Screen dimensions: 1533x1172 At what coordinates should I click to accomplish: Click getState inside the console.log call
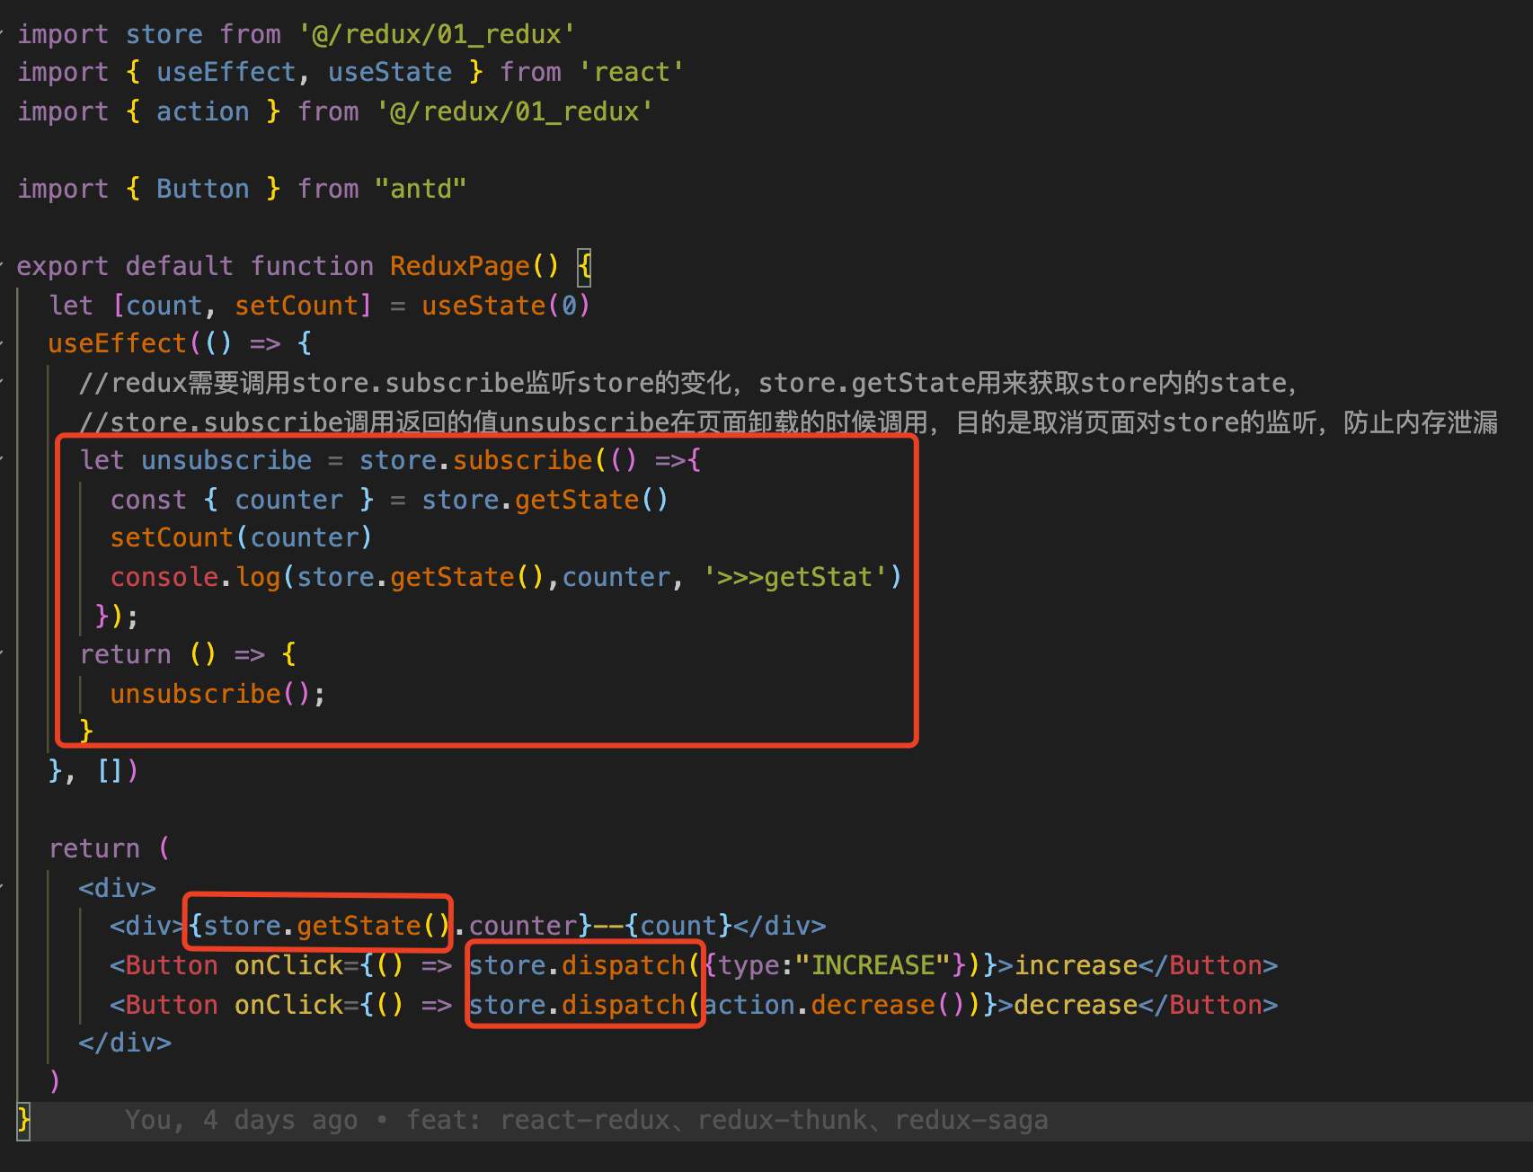[453, 577]
